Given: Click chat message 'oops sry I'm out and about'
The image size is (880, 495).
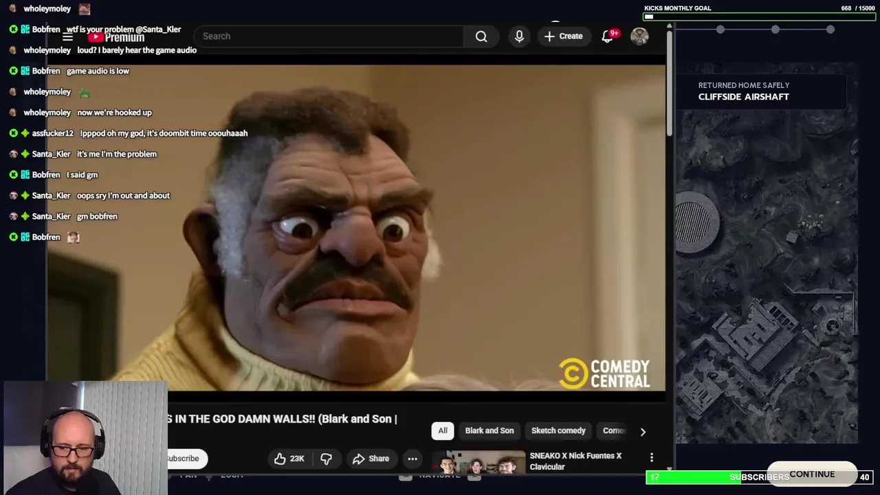Looking at the screenshot, I should pyautogui.click(x=123, y=196).
